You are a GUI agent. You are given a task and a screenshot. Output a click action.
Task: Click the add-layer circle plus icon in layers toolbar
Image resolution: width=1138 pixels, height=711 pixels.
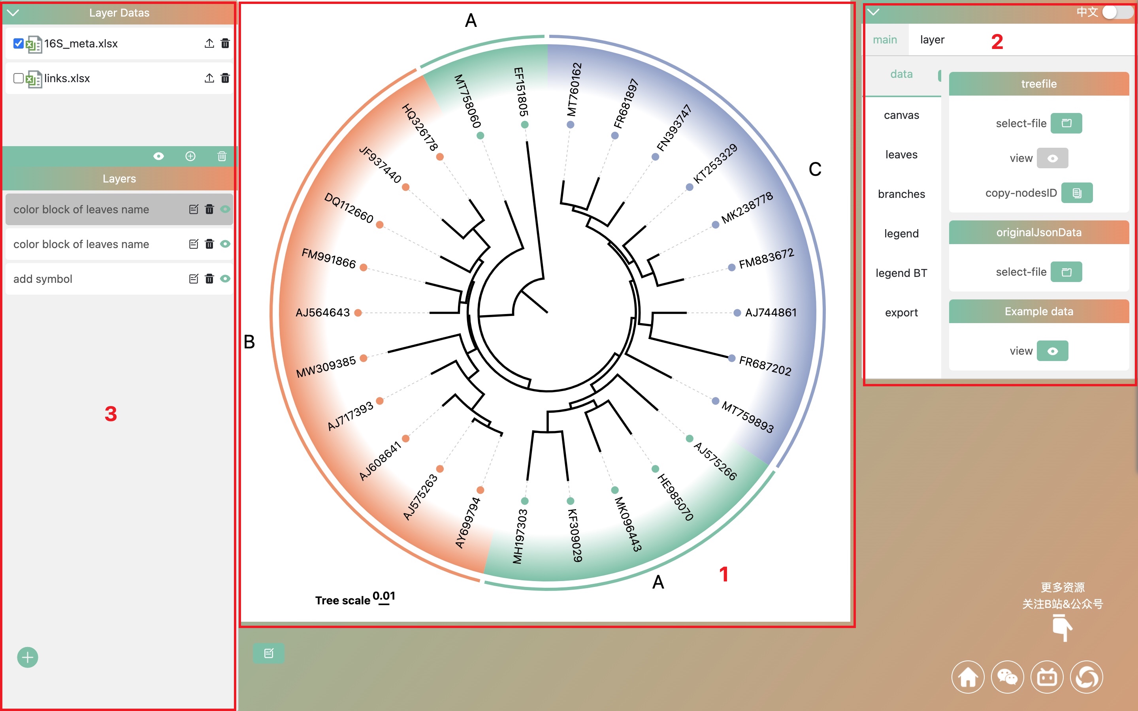[190, 156]
